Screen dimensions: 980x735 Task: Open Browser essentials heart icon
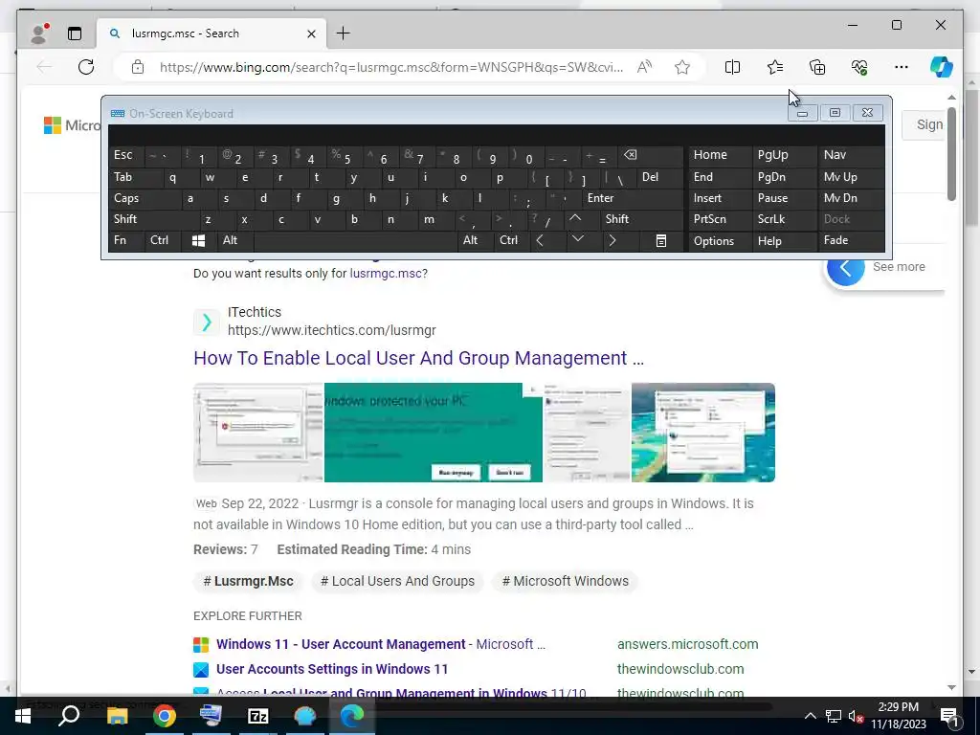(x=859, y=67)
